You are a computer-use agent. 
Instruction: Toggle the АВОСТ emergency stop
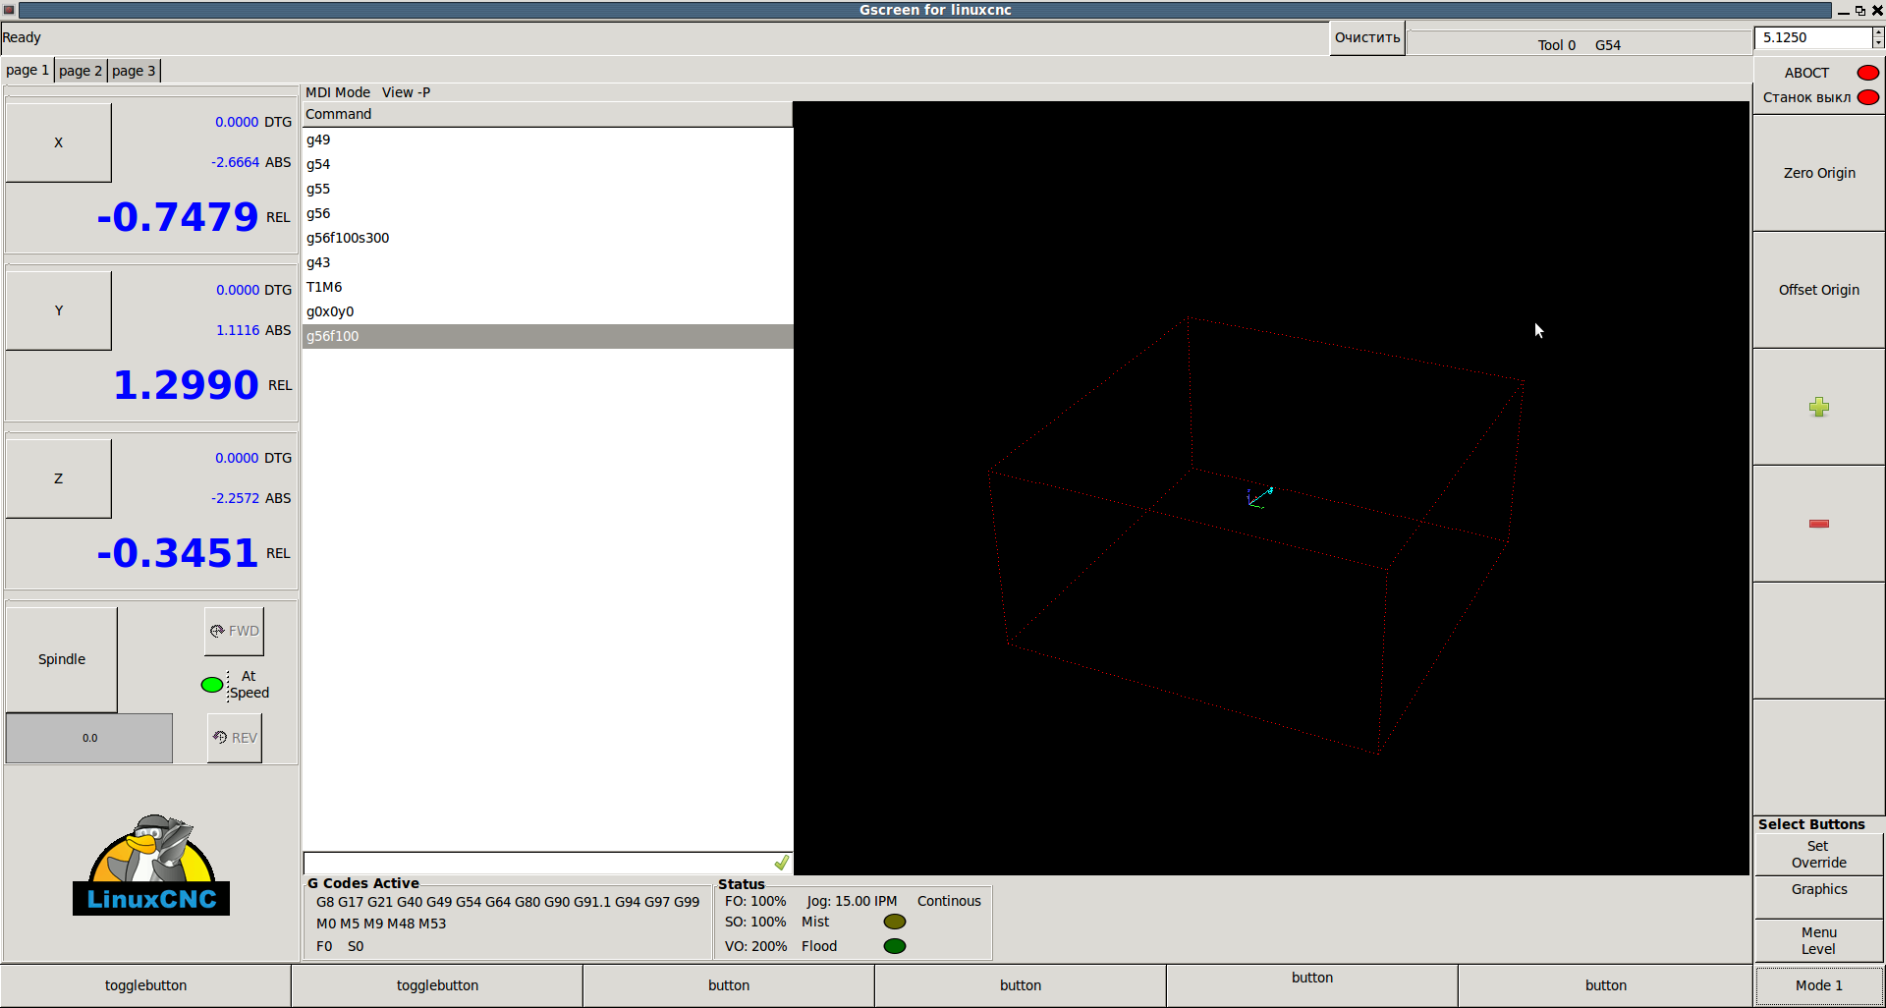[x=1868, y=73]
